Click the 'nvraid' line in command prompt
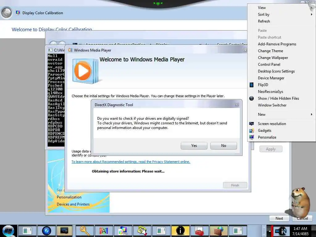Viewport: 316px width, 237px height. coord(55,60)
